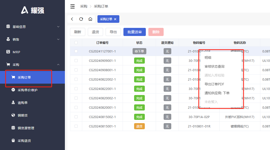Check row CG20240822002-1 checkbox

[x=76, y=79]
